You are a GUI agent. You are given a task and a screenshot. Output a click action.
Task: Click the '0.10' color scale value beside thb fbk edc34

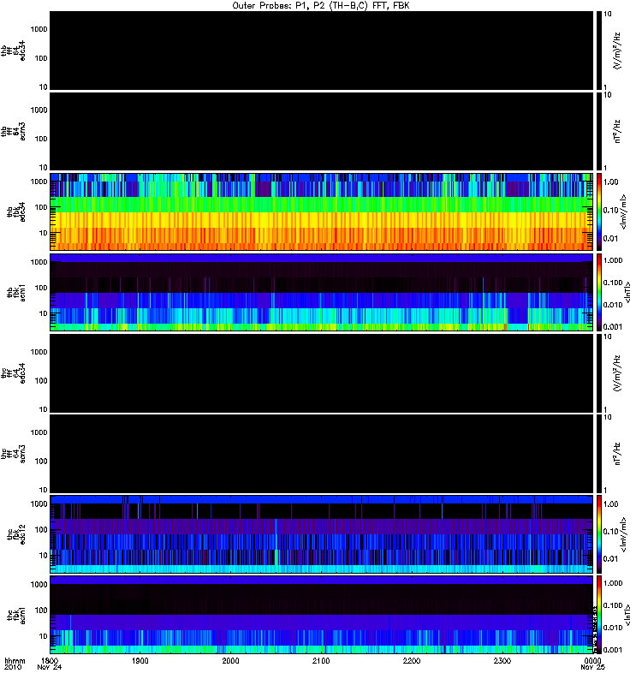point(610,211)
